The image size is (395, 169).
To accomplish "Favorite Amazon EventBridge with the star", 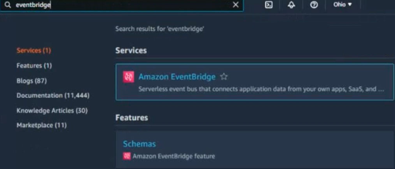I will pyautogui.click(x=224, y=77).
